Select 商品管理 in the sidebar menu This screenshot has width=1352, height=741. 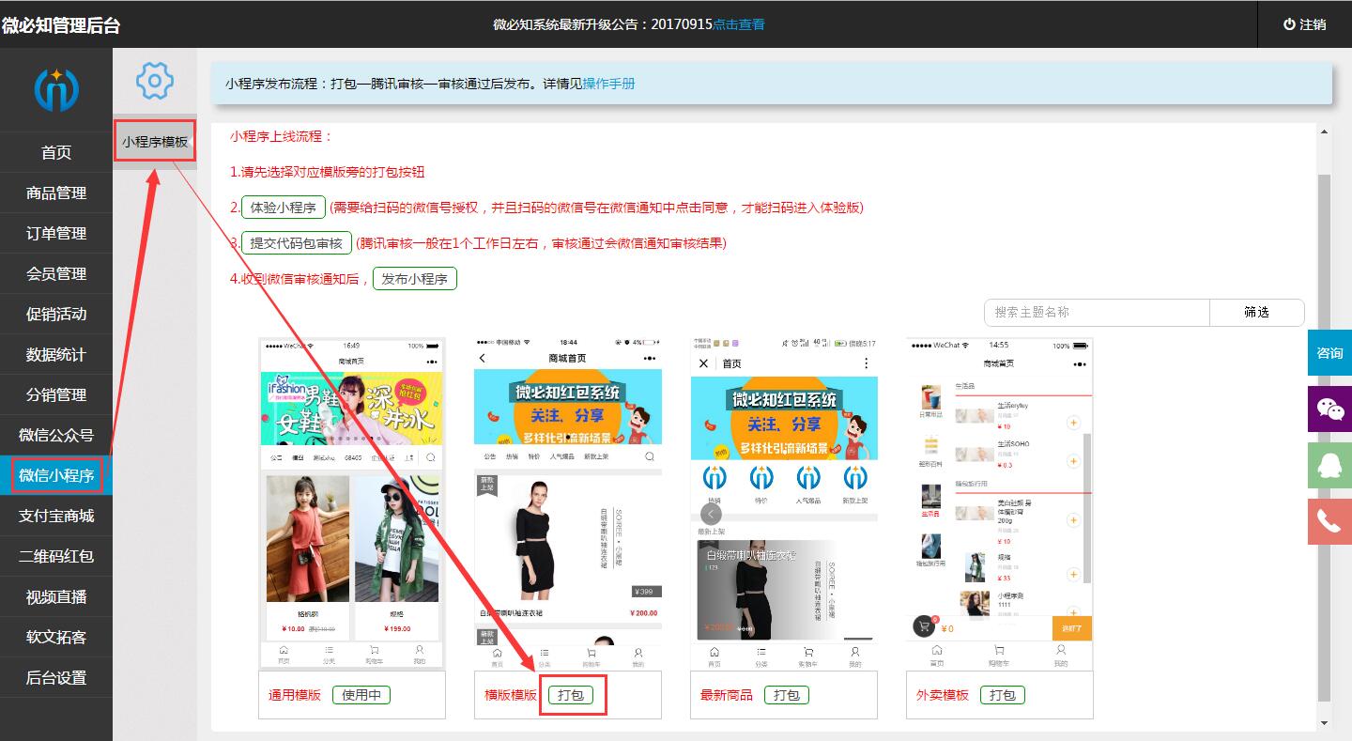coord(56,193)
